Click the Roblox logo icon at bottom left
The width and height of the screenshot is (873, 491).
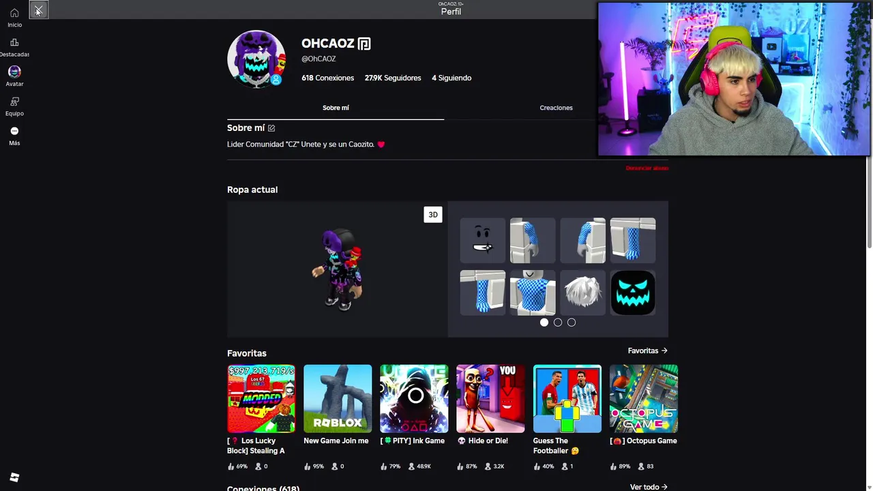(x=14, y=477)
